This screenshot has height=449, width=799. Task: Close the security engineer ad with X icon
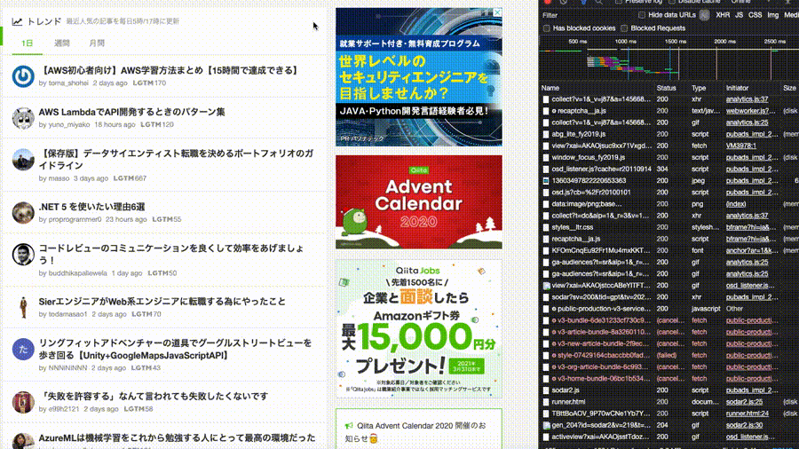click(497, 12)
